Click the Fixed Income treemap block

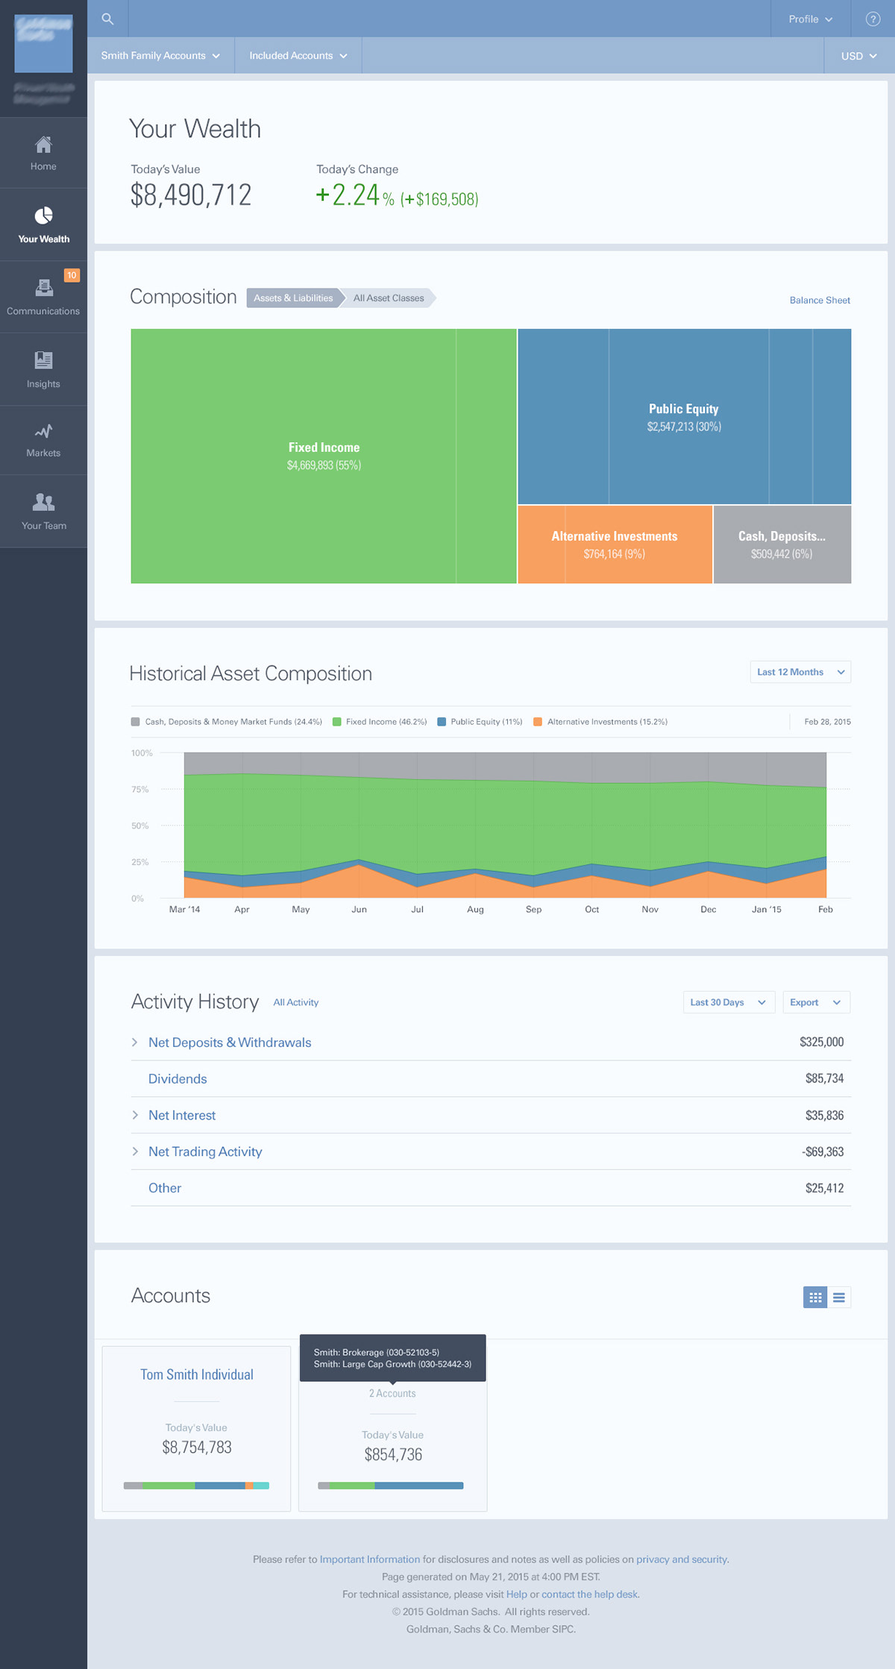pyautogui.click(x=324, y=456)
